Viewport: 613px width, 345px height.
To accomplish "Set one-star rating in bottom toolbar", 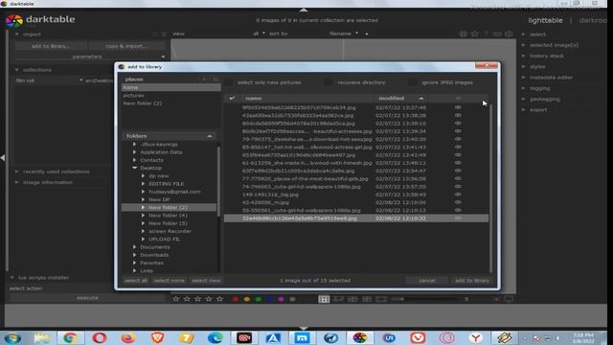I will click(176, 299).
